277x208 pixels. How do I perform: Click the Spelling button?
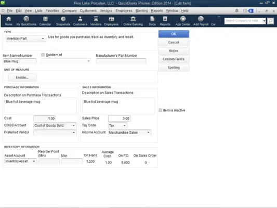174,68
